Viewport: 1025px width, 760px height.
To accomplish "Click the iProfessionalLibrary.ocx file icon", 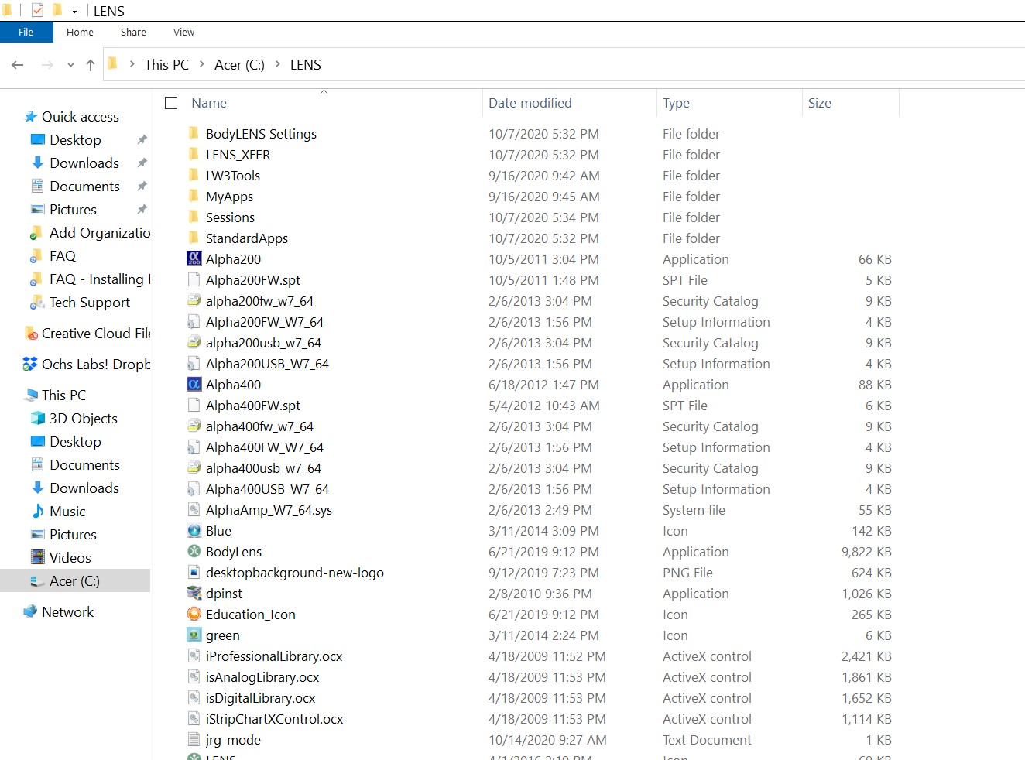I will 194,656.
